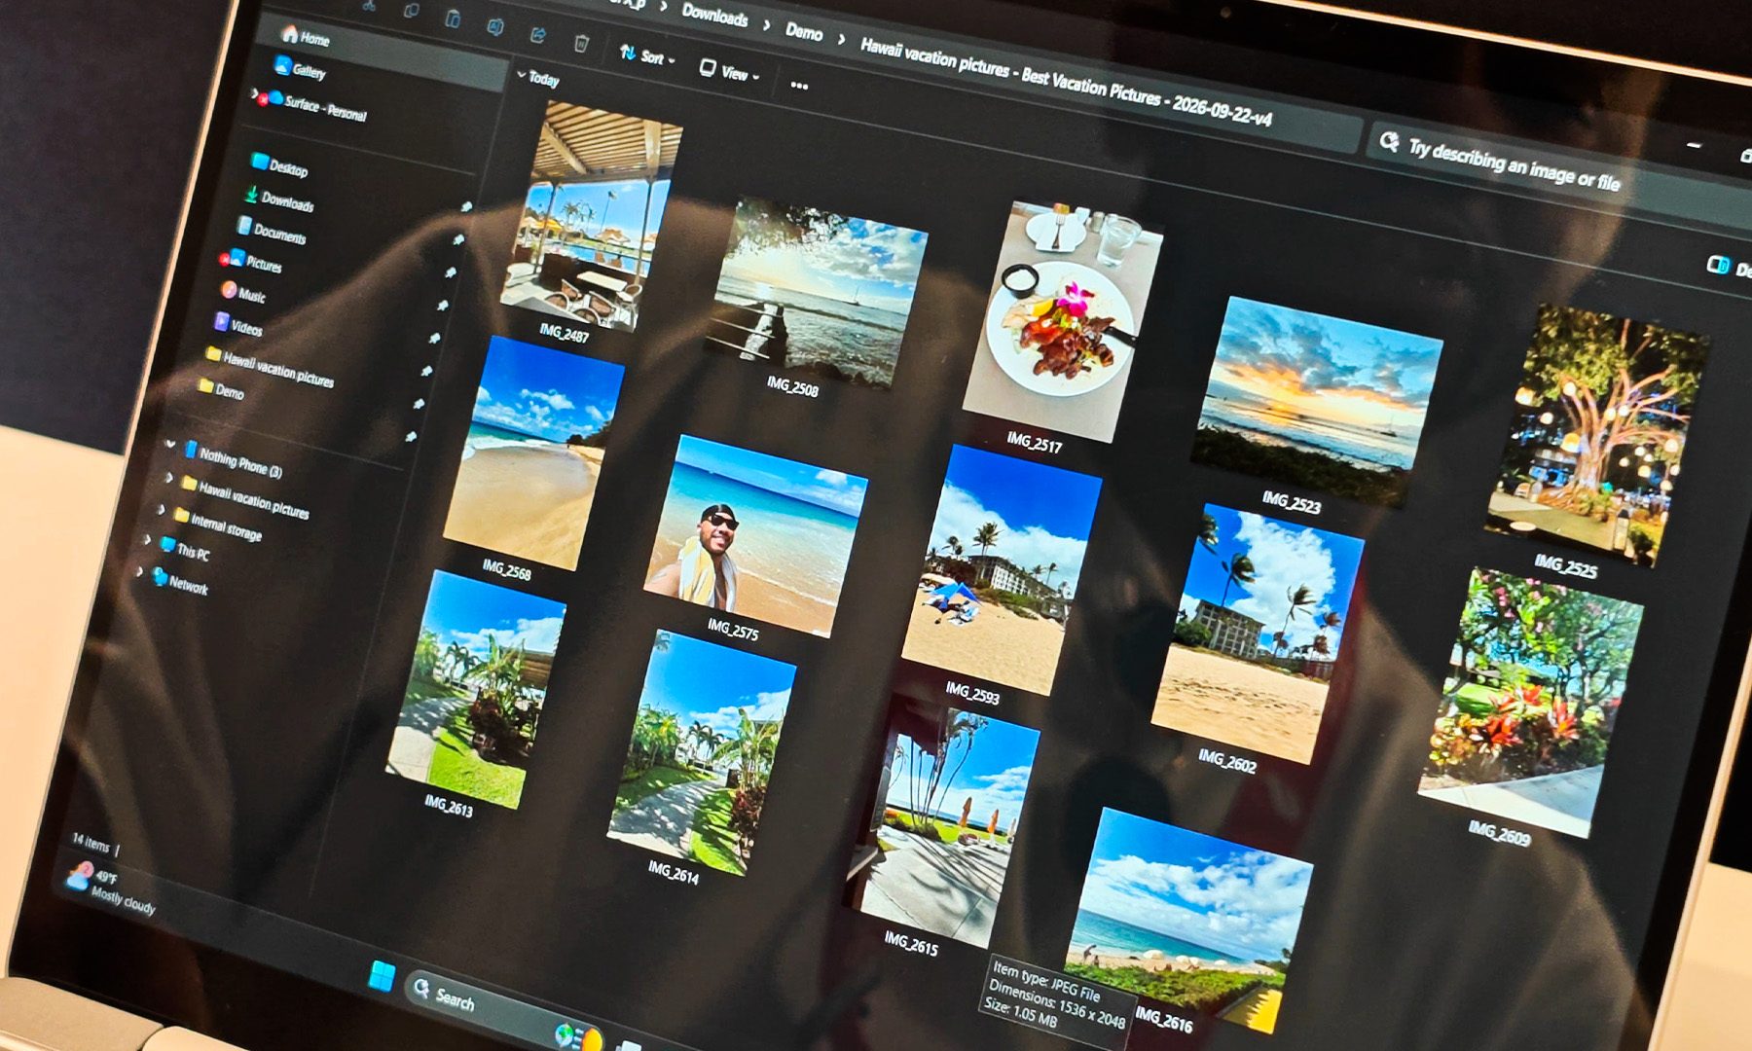Unpin Desktop using its pin icon

pos(466,207)
